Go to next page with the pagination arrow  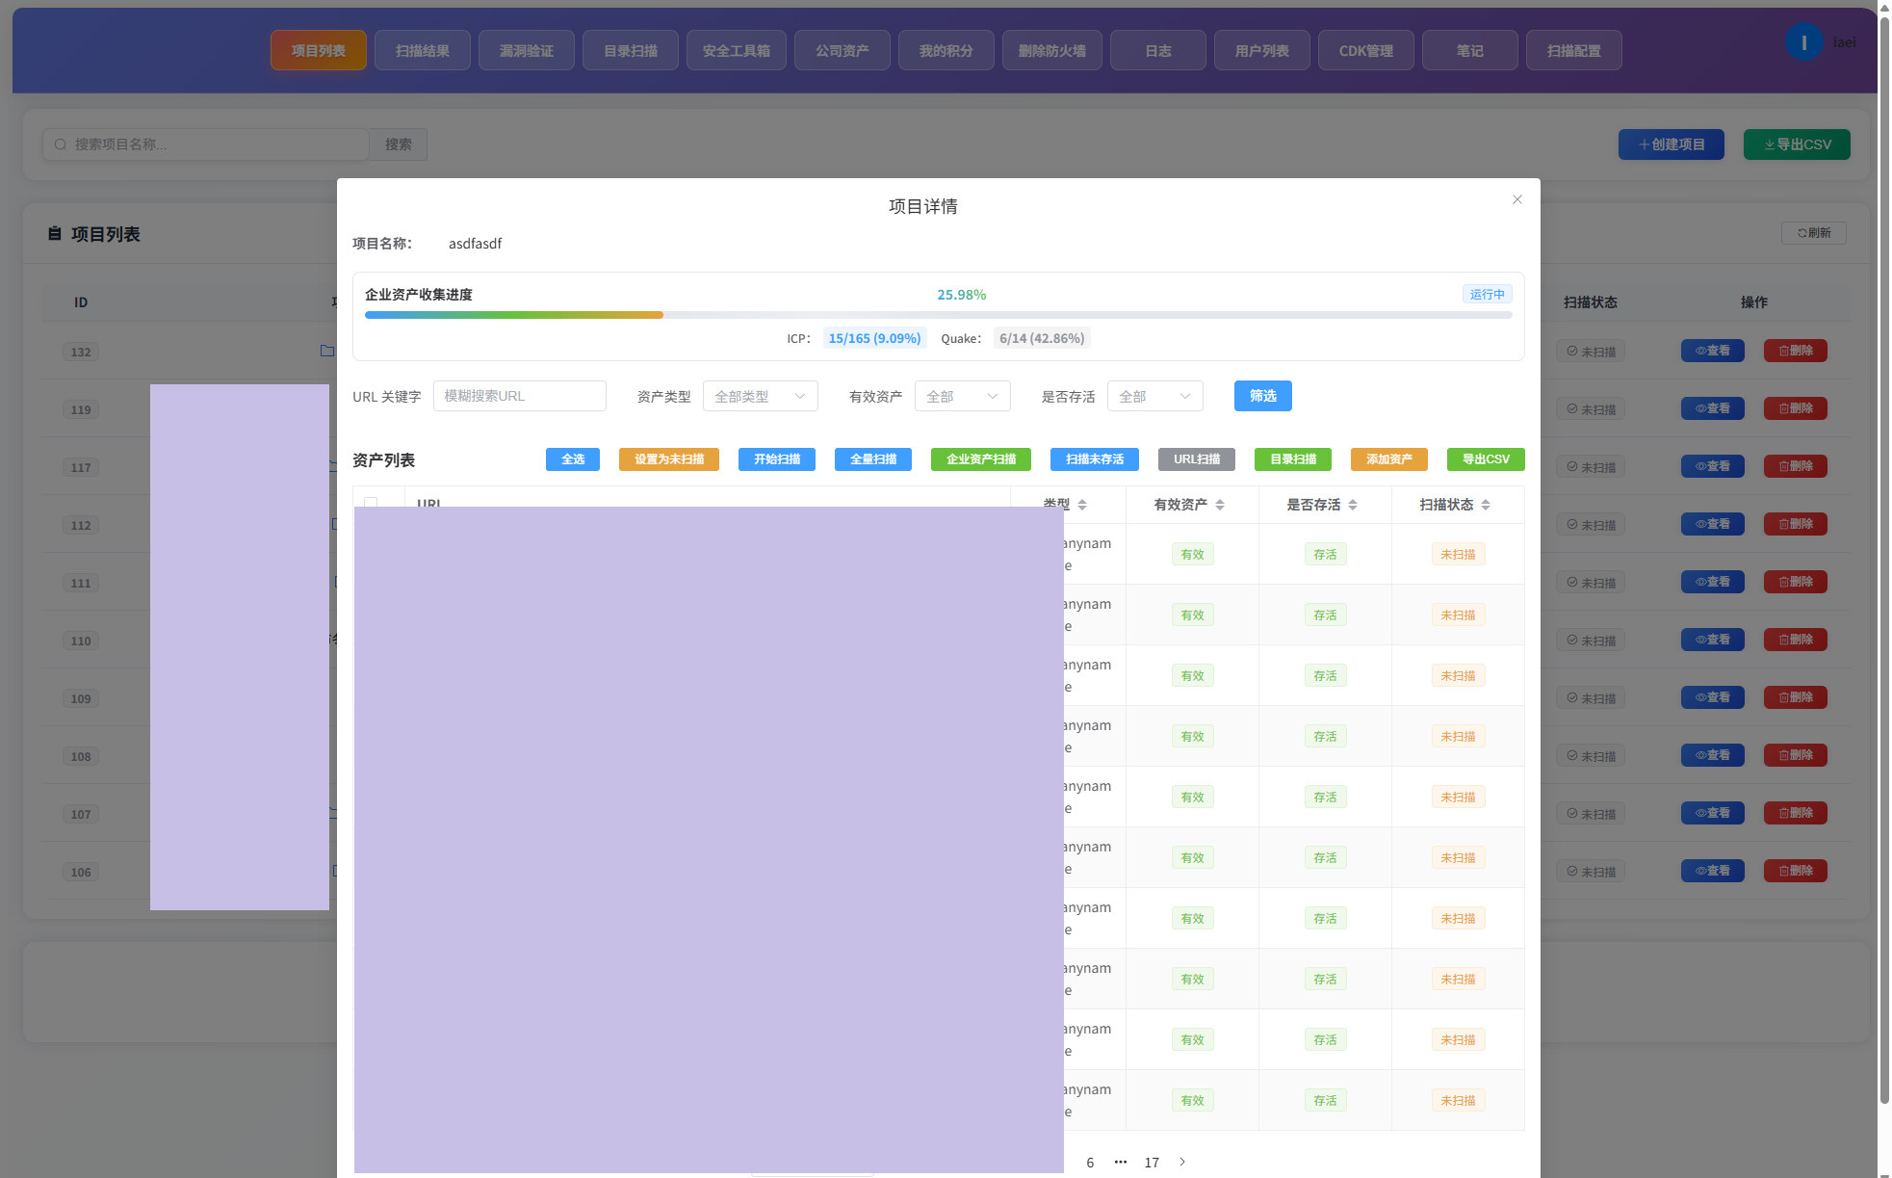1182,1162
